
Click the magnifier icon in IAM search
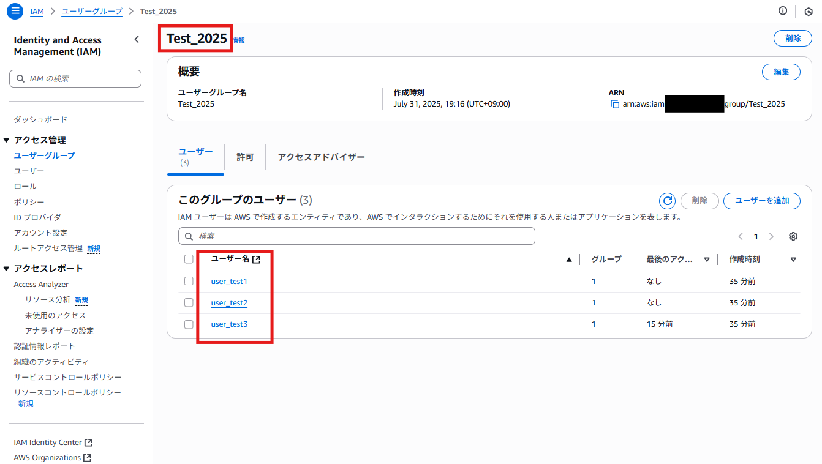tap(21, 79)
